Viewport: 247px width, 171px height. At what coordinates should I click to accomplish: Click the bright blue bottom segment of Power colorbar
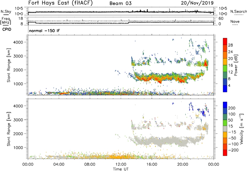pyautogui.click(x=225, y=89)
